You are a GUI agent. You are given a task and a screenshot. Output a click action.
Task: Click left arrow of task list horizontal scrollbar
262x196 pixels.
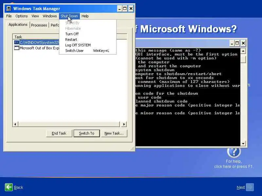pos(15,124)
